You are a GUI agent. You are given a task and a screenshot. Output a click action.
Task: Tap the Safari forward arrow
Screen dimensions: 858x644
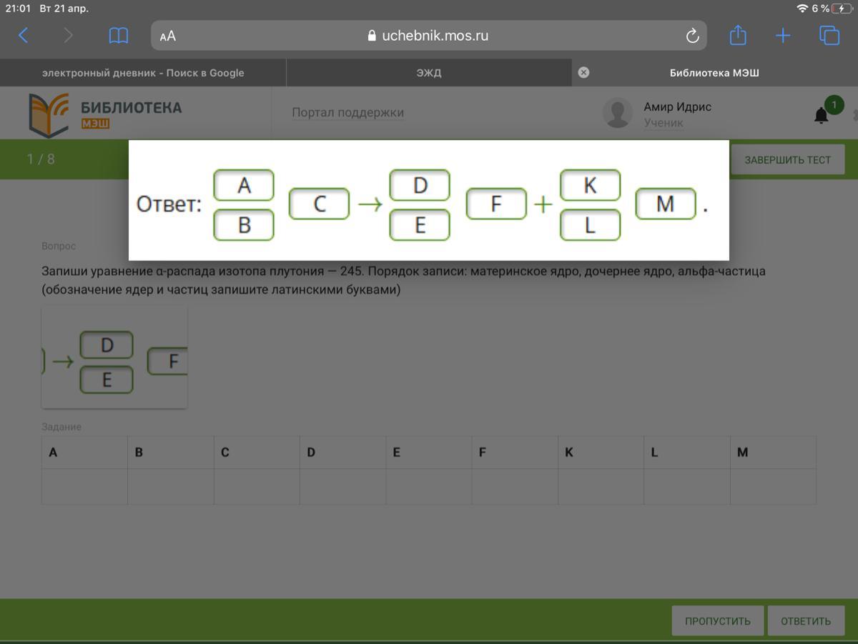69,36
